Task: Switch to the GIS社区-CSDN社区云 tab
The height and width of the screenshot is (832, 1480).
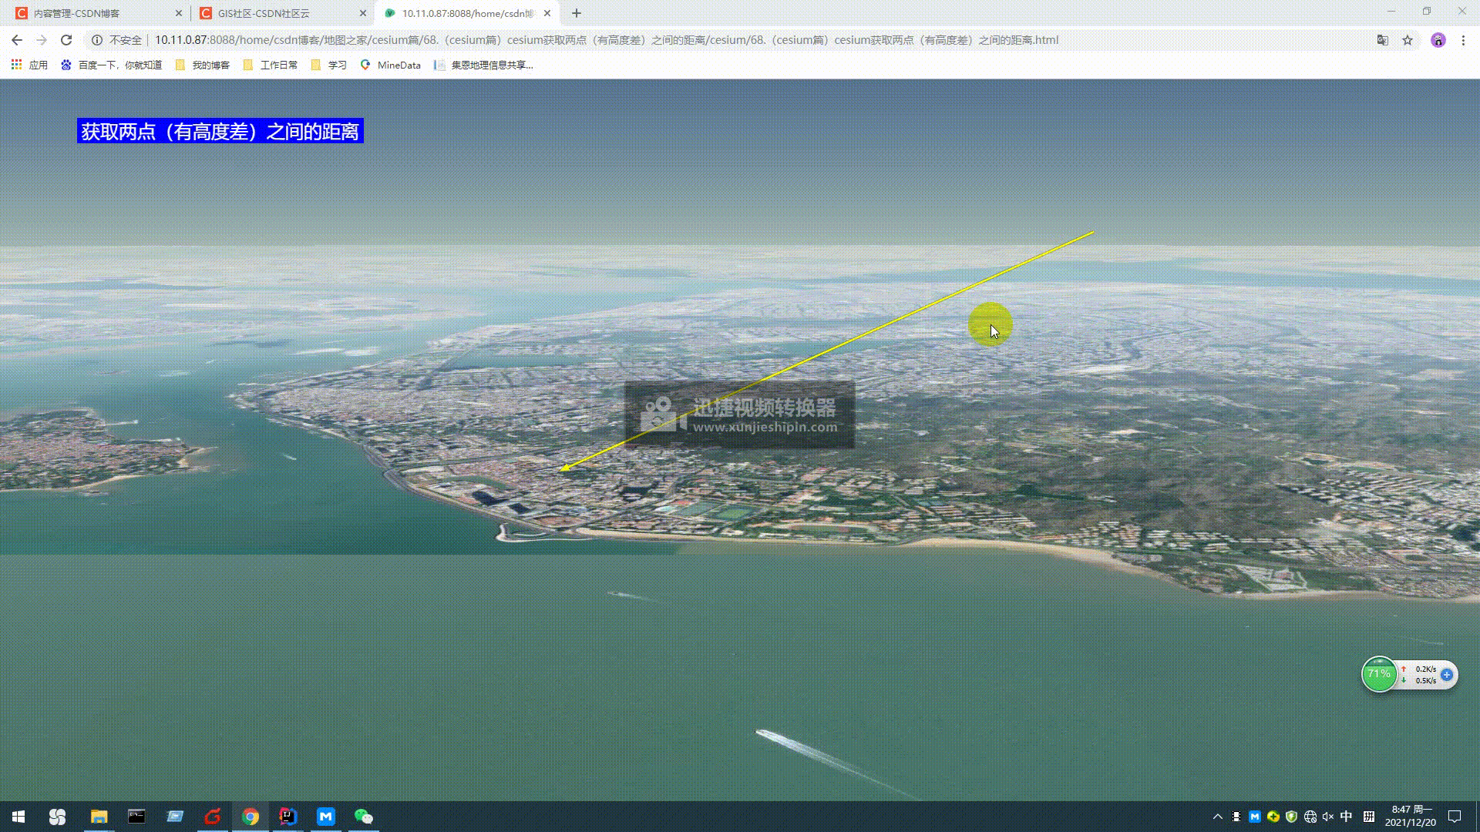Action: [x=264, y=13]
